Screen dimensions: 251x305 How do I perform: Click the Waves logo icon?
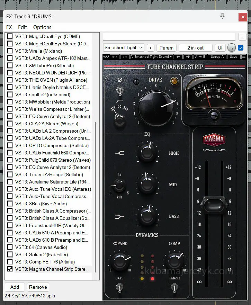point(107,57)
